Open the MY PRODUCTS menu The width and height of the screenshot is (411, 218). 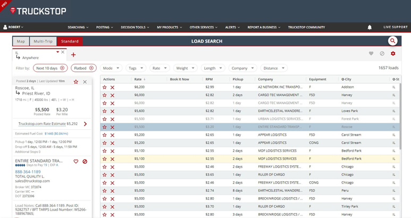pyautogui.click(x=169, y=27)
